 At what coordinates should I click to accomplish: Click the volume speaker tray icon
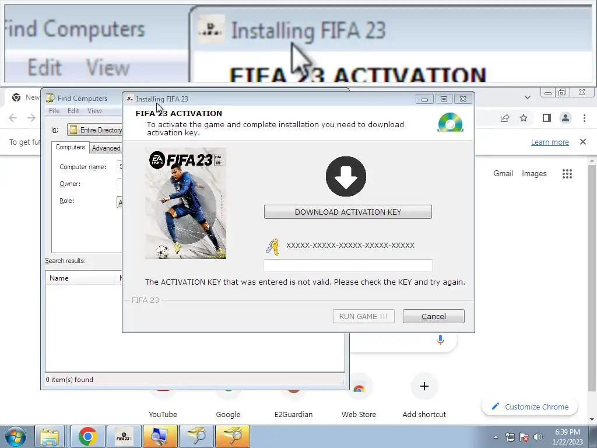pyautogui.click(x=538, y=437)
